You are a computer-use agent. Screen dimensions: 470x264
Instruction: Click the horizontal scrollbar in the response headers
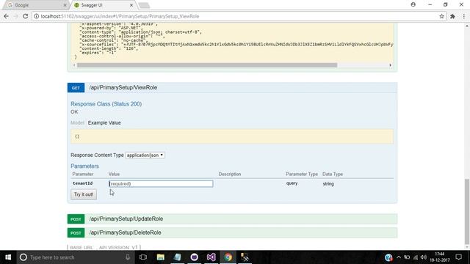click(207, 65)
